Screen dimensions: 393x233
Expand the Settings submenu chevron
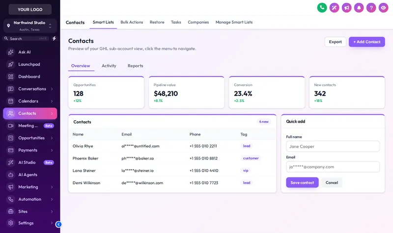[52, 223]
